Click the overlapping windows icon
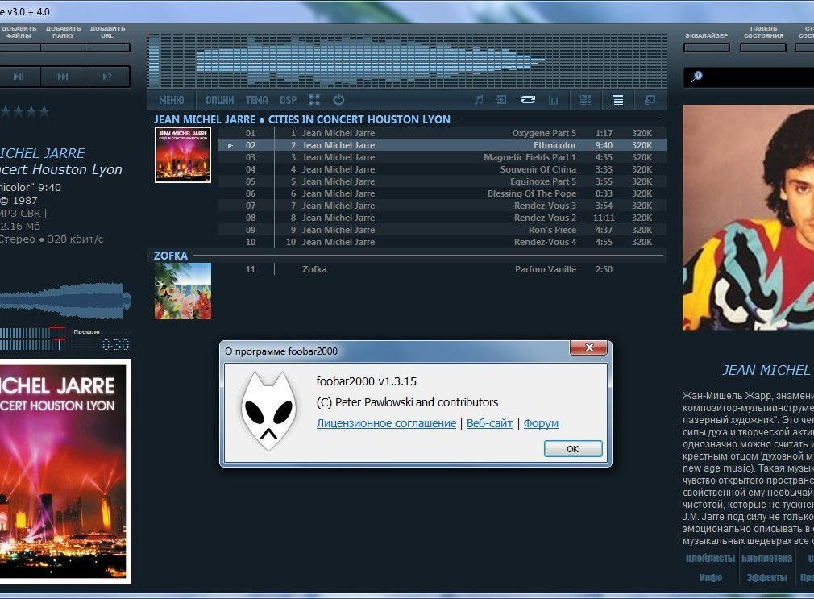Viewport: 814px width, 599px height. click(x=650, y=100)
